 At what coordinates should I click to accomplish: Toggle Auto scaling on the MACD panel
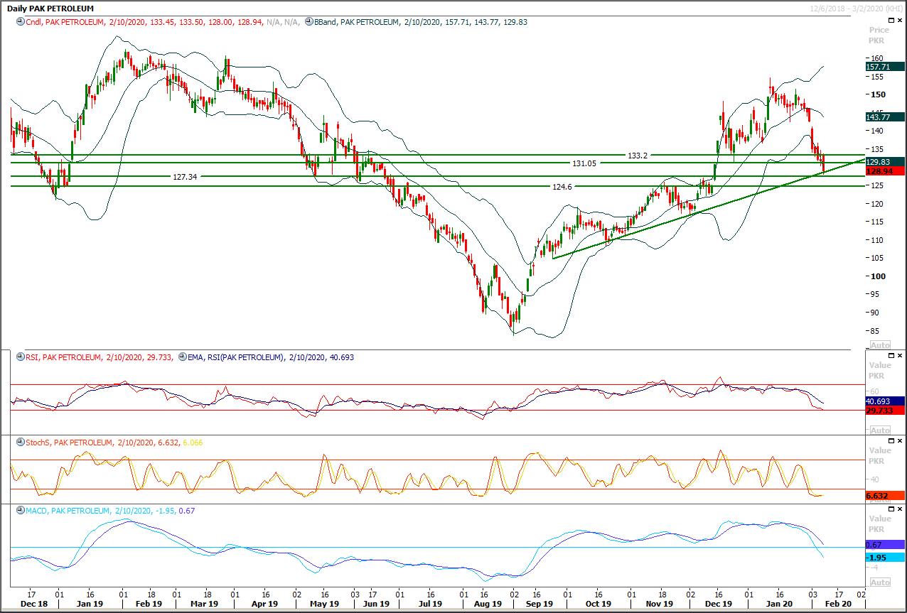(x=879, y=582)
